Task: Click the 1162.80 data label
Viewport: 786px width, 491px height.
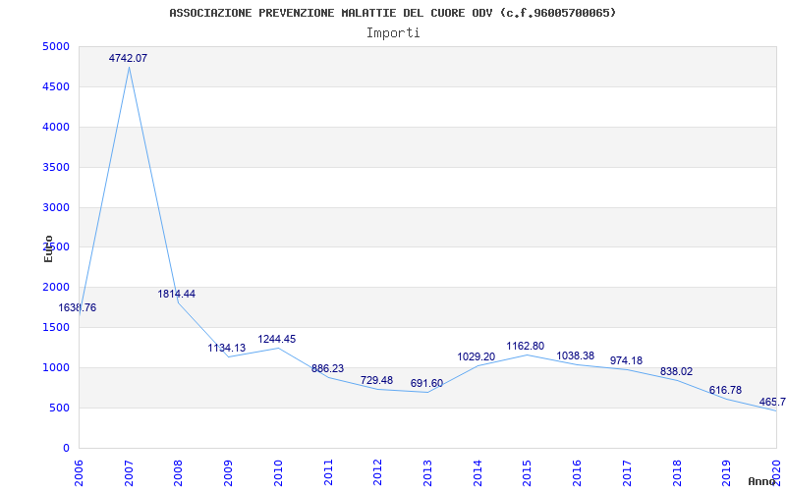Action: point(526,347)
